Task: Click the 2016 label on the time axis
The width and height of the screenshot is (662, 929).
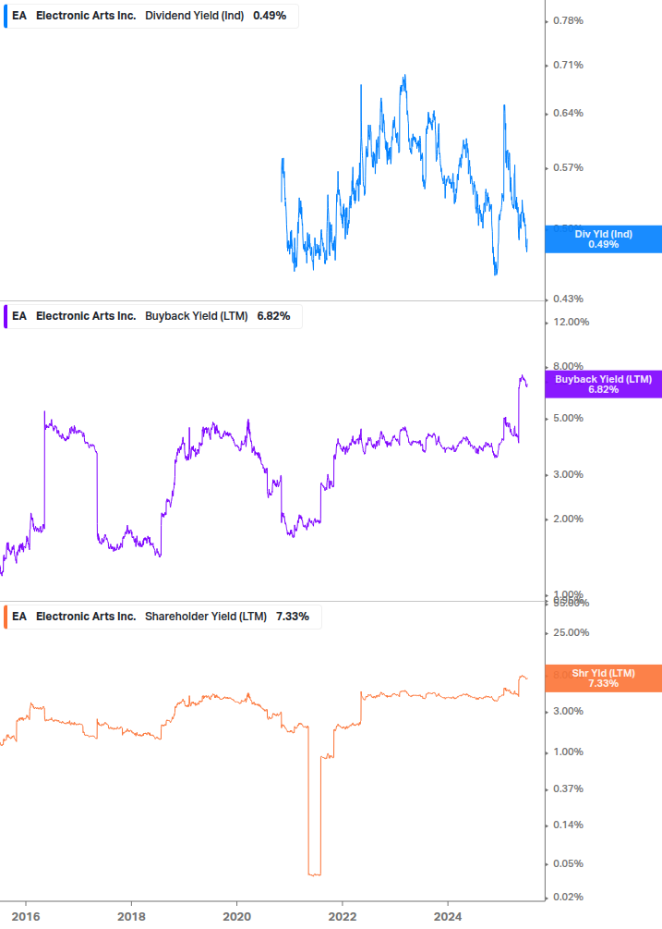Action: (x=26, y=917)
